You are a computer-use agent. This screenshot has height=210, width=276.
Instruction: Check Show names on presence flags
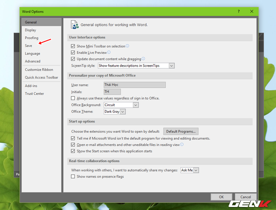click(x=73, y=177)
